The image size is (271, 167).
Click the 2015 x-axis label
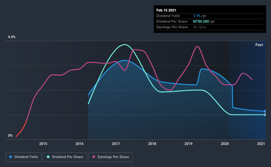tap(43, 144)
